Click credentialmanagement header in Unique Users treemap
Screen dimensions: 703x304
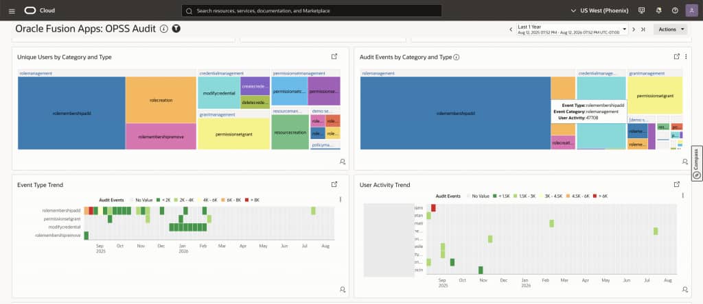[x=221, y=73]
